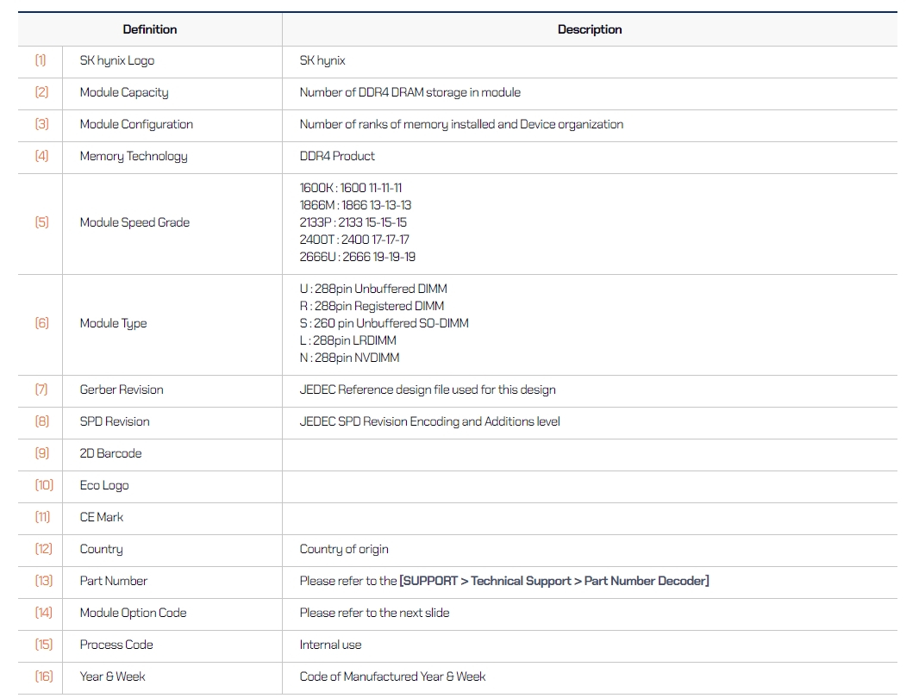Click the Module Configuration row
This screenshot has height=698, width=919.
pos(137,124)
